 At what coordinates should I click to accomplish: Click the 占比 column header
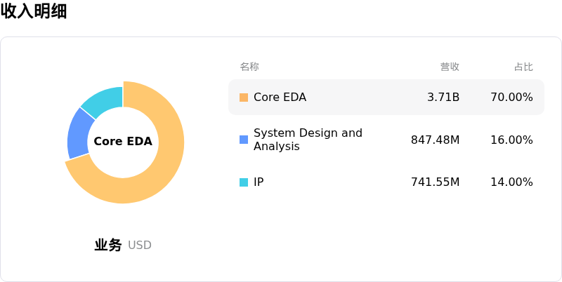(x=523, y=67)
